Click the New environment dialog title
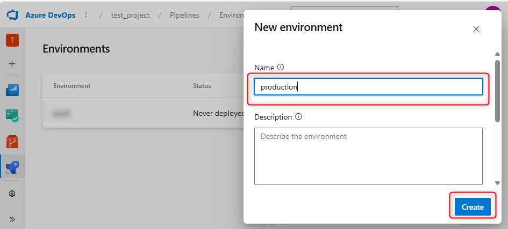The width and height of the screenshot is (508, 229). (x=298, y=27)
